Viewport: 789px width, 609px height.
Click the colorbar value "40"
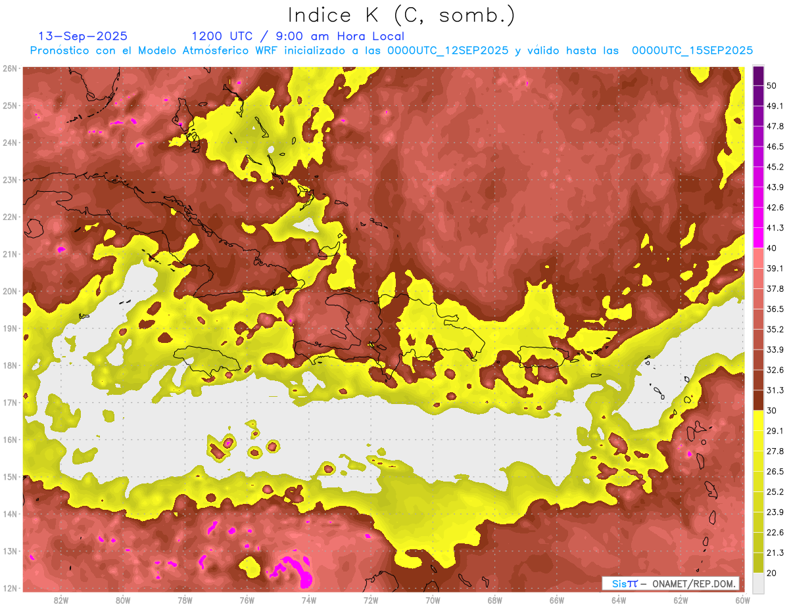click(x=772, y=248)
